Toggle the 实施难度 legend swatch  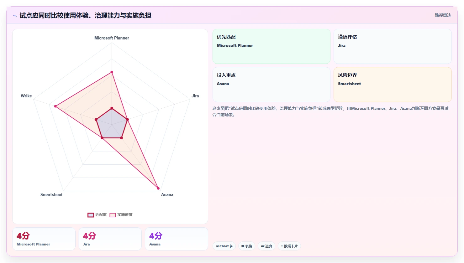coord(113,215)
